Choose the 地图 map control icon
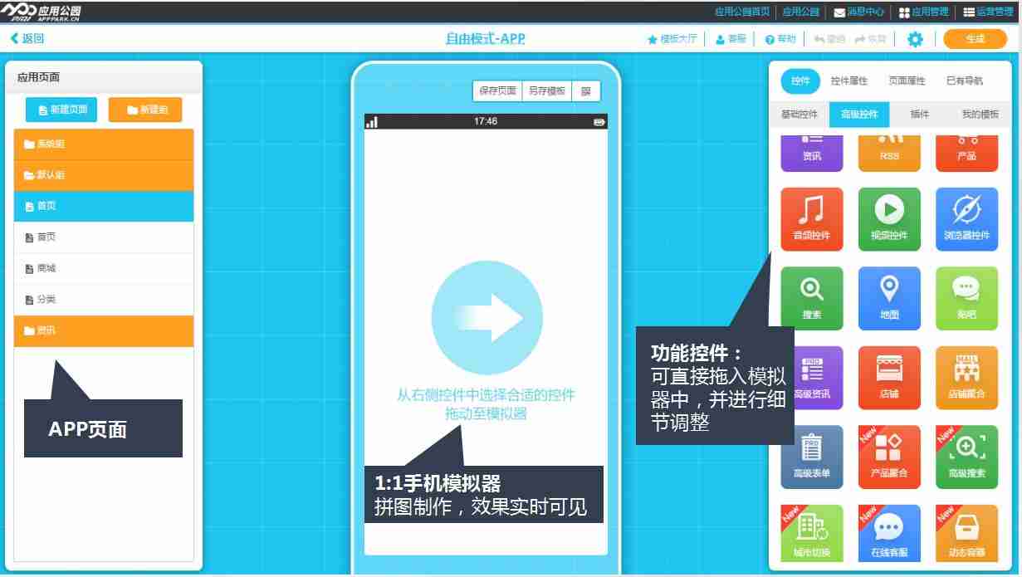The image size is (1022, 577). pos(889,297)
